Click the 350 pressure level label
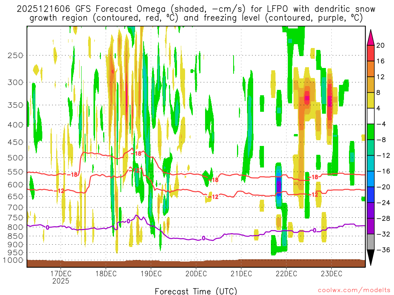The width and height of the screenshot is (394, 295). pos(15,105)
